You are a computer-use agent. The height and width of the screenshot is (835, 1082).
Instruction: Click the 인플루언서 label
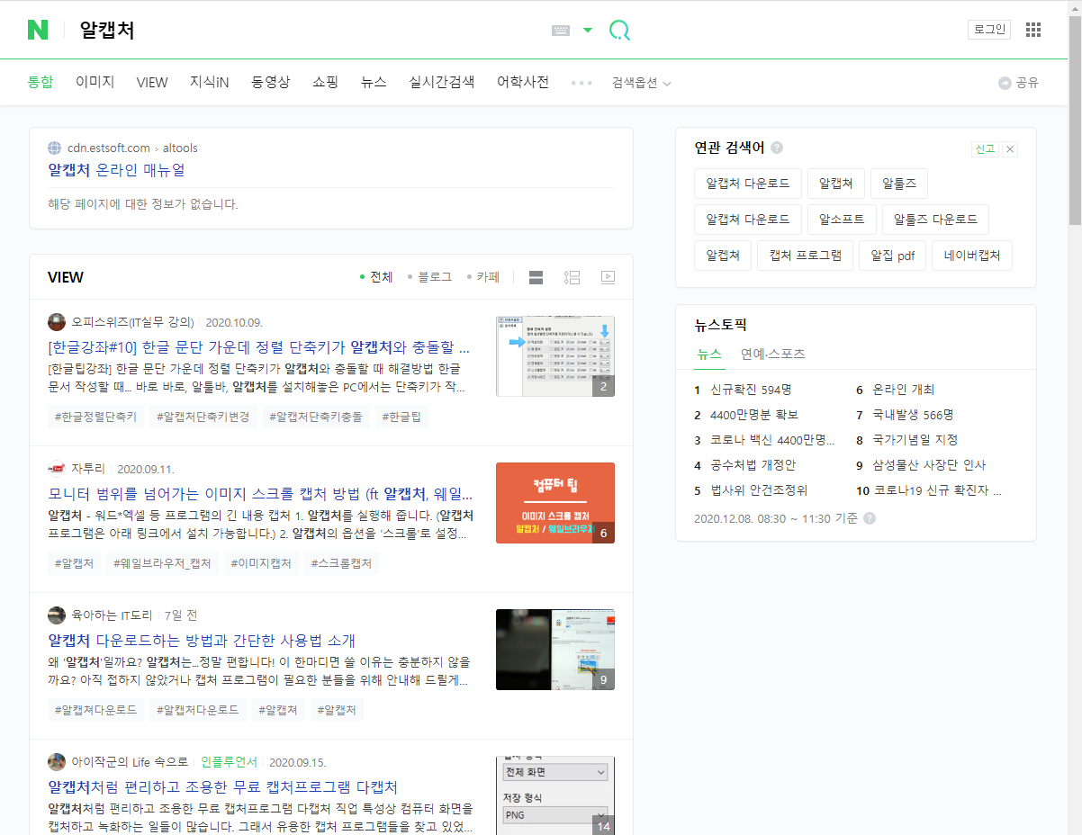click(x=229, y=762)
